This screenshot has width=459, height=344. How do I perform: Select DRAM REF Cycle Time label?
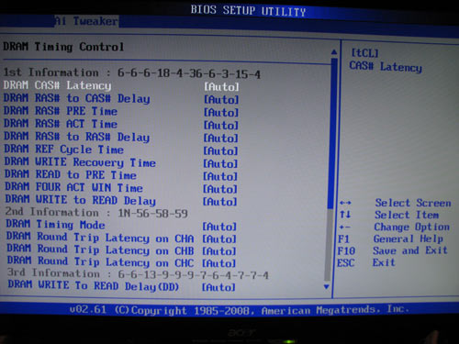click(64, 150)
